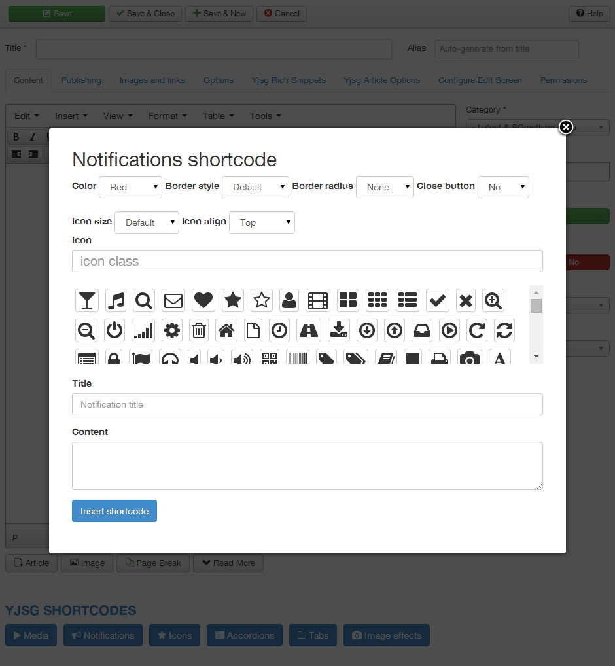Choose the film strip icon
Viewport: 615px width, 666px height.
coord(318,300)
